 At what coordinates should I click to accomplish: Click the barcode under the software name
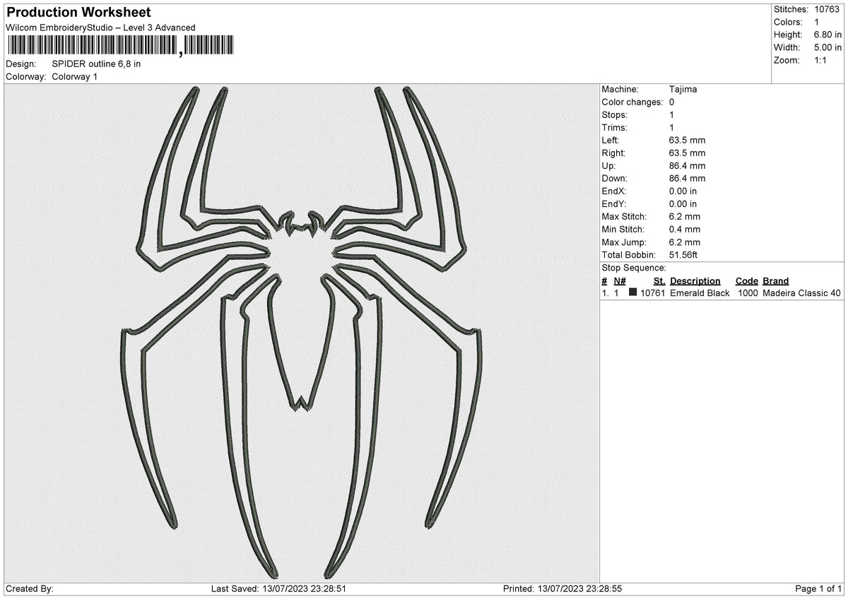click(120, 47)
